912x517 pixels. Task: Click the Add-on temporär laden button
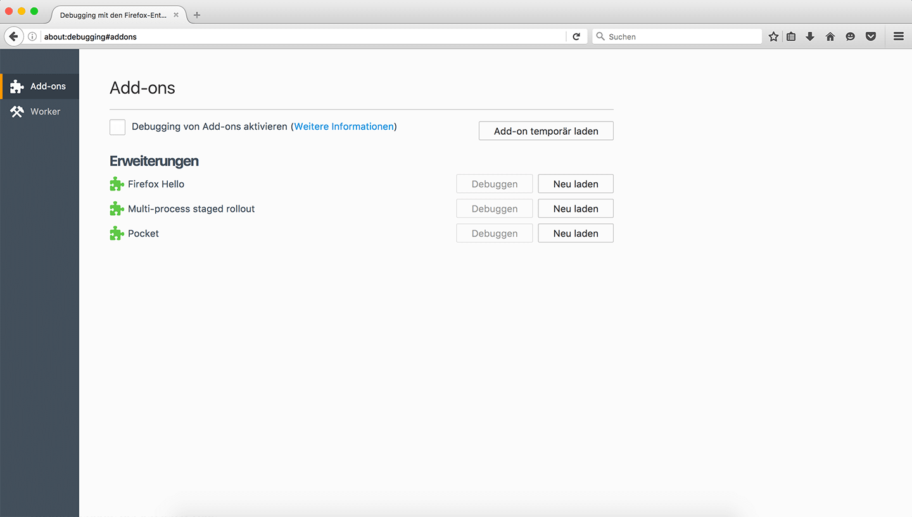[546, 131]
